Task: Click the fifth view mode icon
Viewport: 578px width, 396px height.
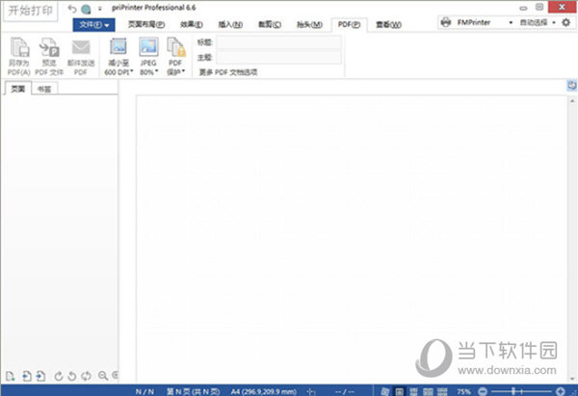Action: 442,391
